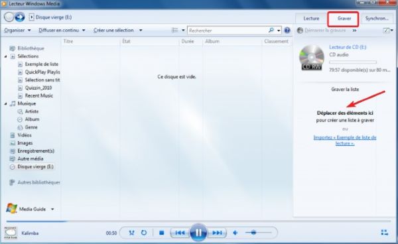The width and height of the screenshot is (398, 244).
Task: Click Créer une sélection
Action: coord(113,30)
